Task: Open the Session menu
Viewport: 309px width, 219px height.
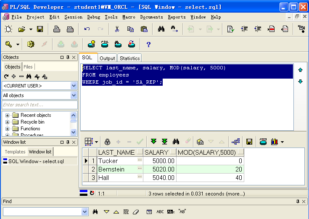Action: click(x=73, y=17)
